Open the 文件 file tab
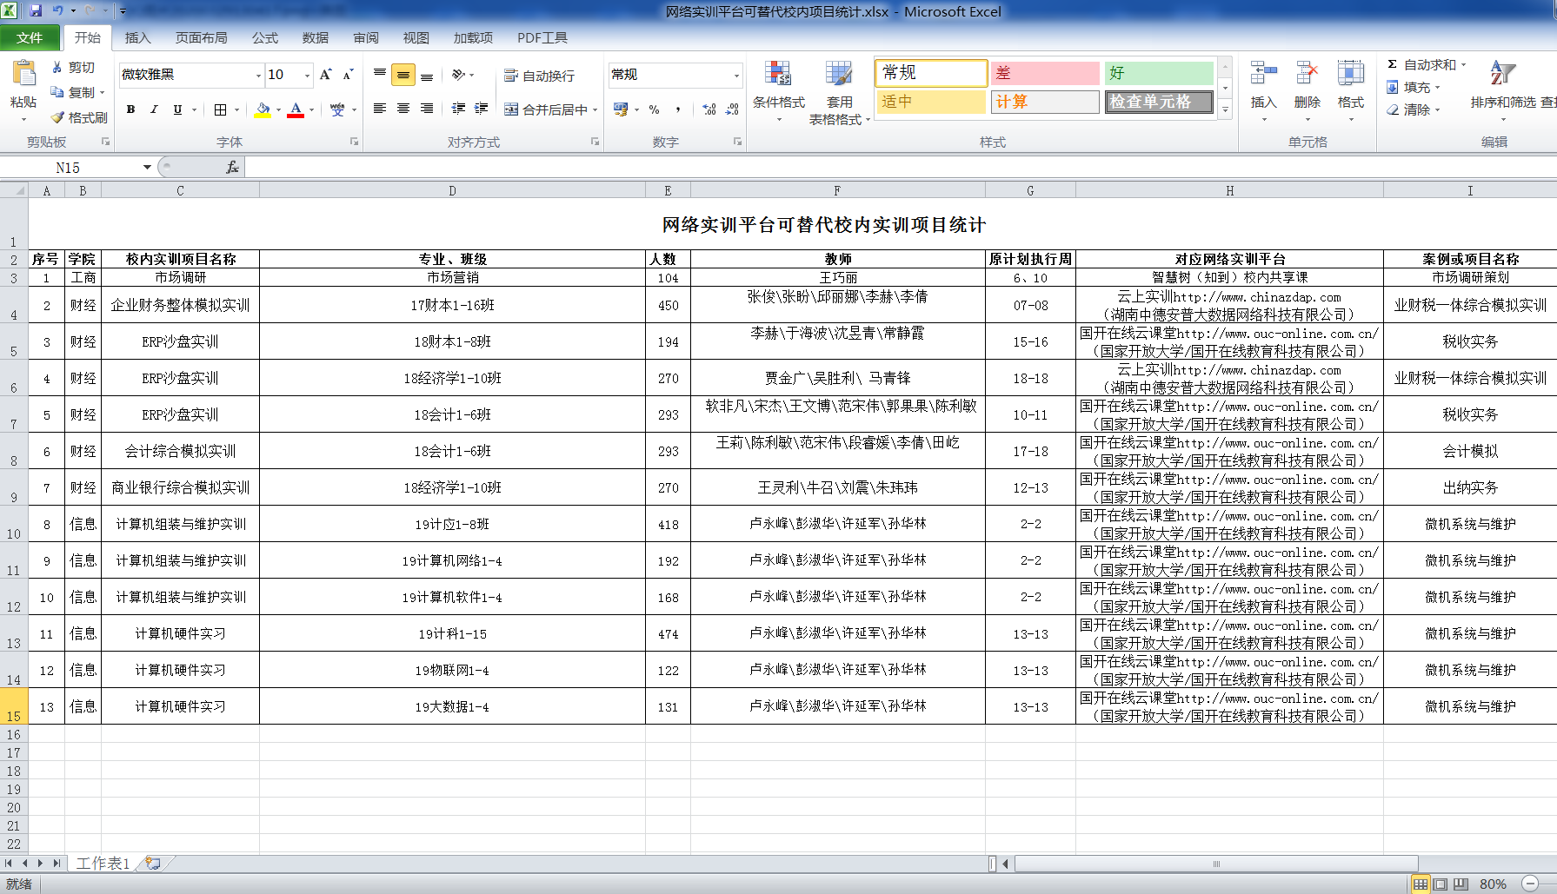Image resolution: width=1557 pixels, height=894 pixels. [x=30, y=38]
